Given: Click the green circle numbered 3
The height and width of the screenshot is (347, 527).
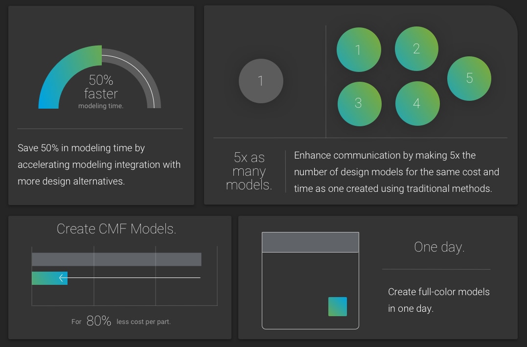Looking at the screenshot, I should tap(359, 104).
